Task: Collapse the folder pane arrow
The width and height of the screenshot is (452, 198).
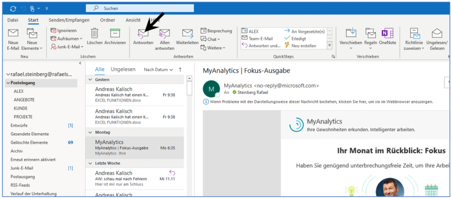Action: point(80,63)
